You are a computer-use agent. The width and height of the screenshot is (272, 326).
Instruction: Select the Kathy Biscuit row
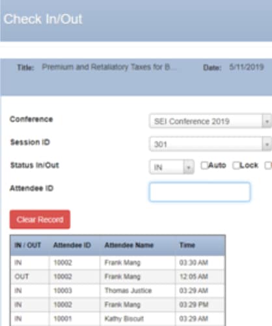118,319
